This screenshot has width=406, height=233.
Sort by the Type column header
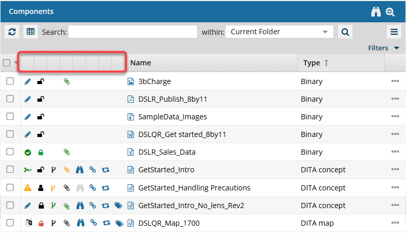(312, 63)
